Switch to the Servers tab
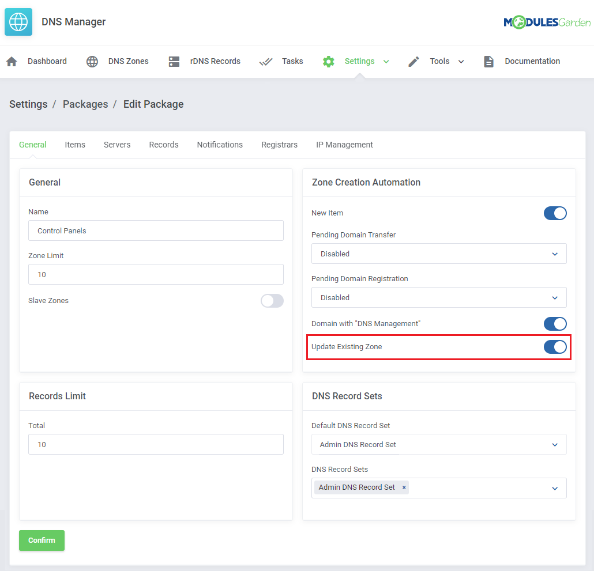 [117, 145]
